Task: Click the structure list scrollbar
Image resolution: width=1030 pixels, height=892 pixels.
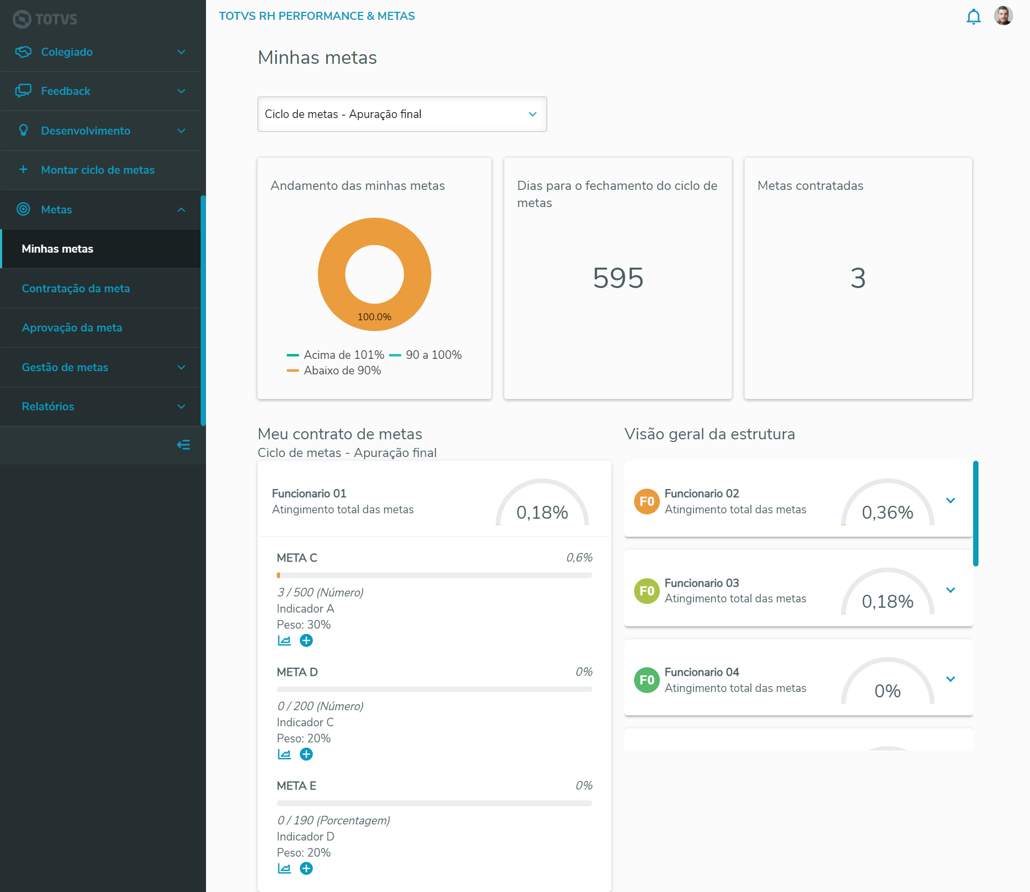Action: click(x=975, y=513)
